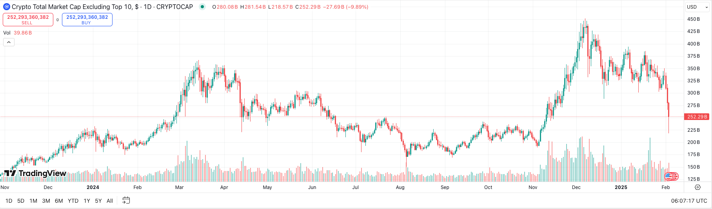712x209 pixels.
Task: Choose the 6M time range
Action: pyautogui.click(x=59, y=201)
